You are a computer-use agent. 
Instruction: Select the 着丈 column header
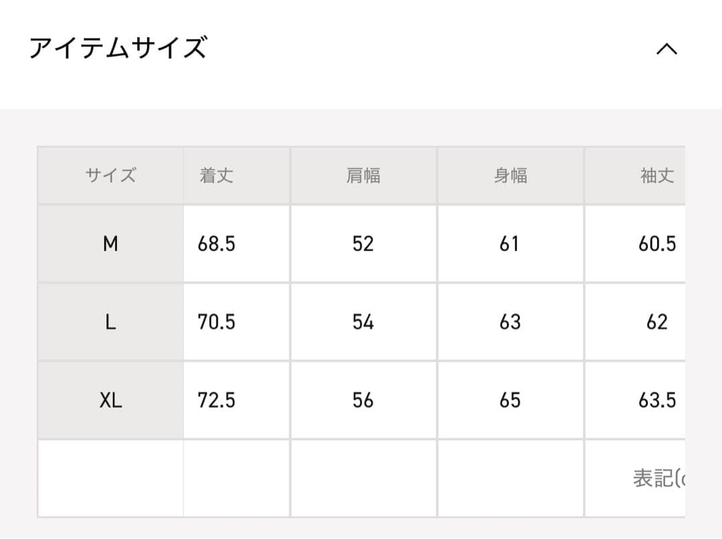[x=216, y=176]
